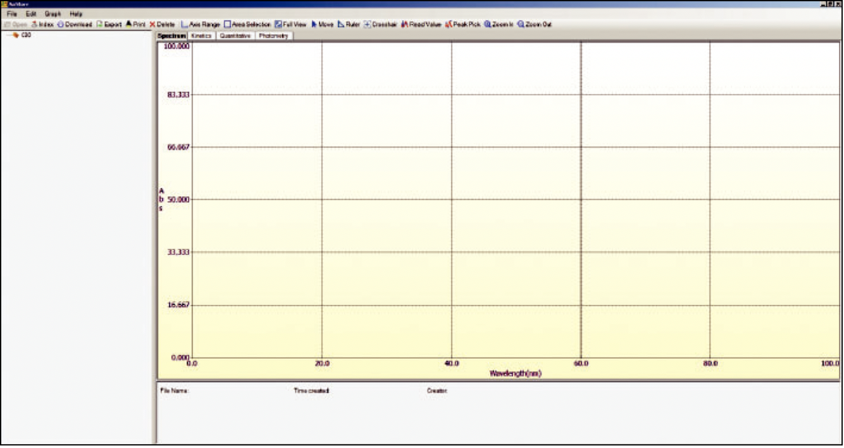Open the Axis Range tool
844x448 pixels.
[x=201, y=25]
